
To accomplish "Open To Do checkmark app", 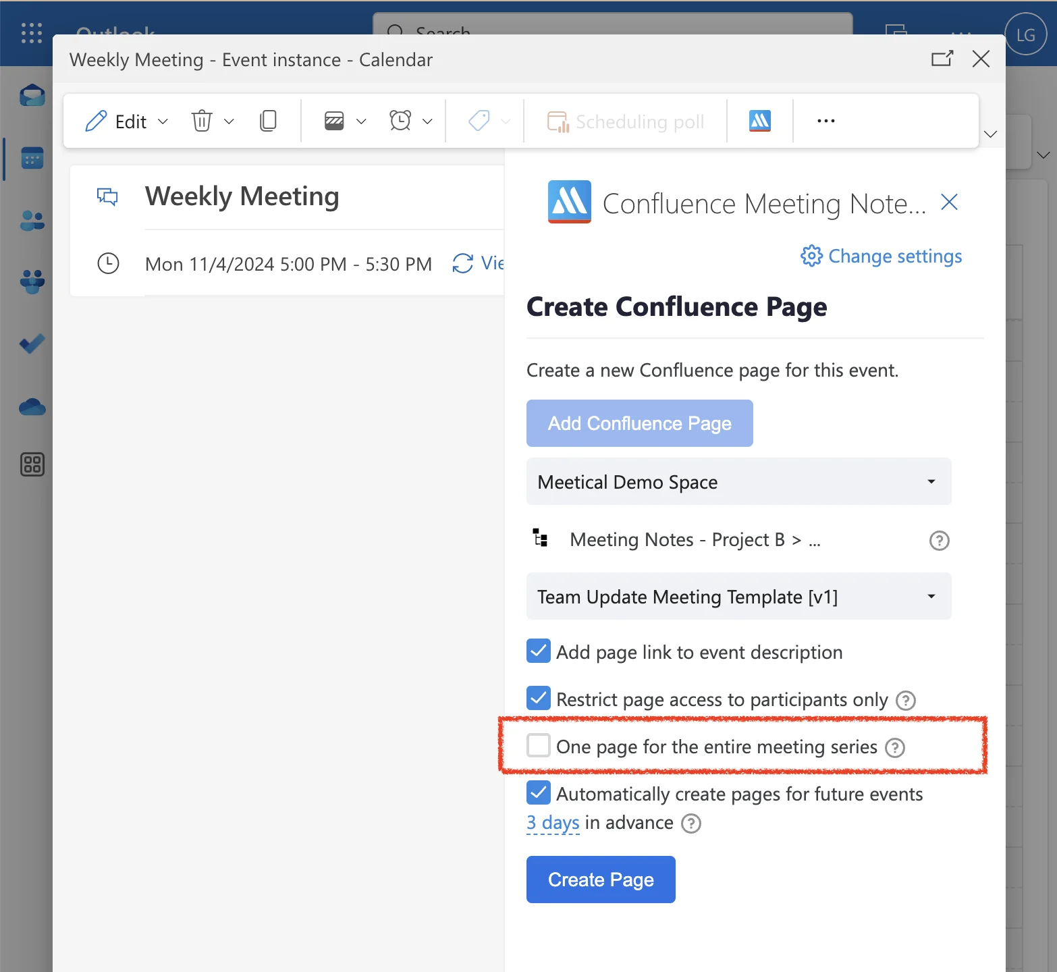I will click(x=32, y=344).
